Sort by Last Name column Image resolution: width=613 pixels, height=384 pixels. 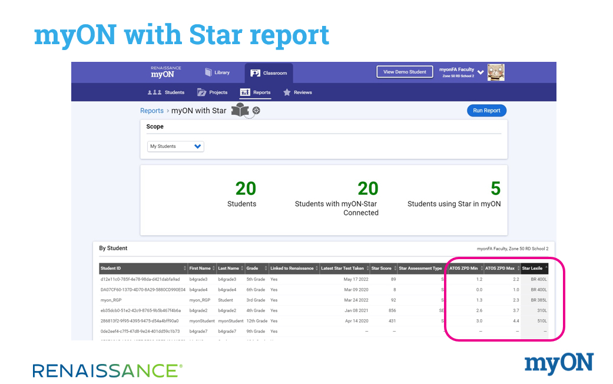(x=231, y=268)
